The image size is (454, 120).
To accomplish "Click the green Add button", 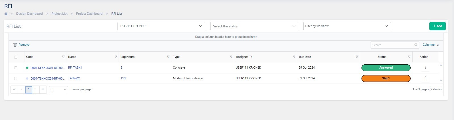I will (x=437, y=26).
